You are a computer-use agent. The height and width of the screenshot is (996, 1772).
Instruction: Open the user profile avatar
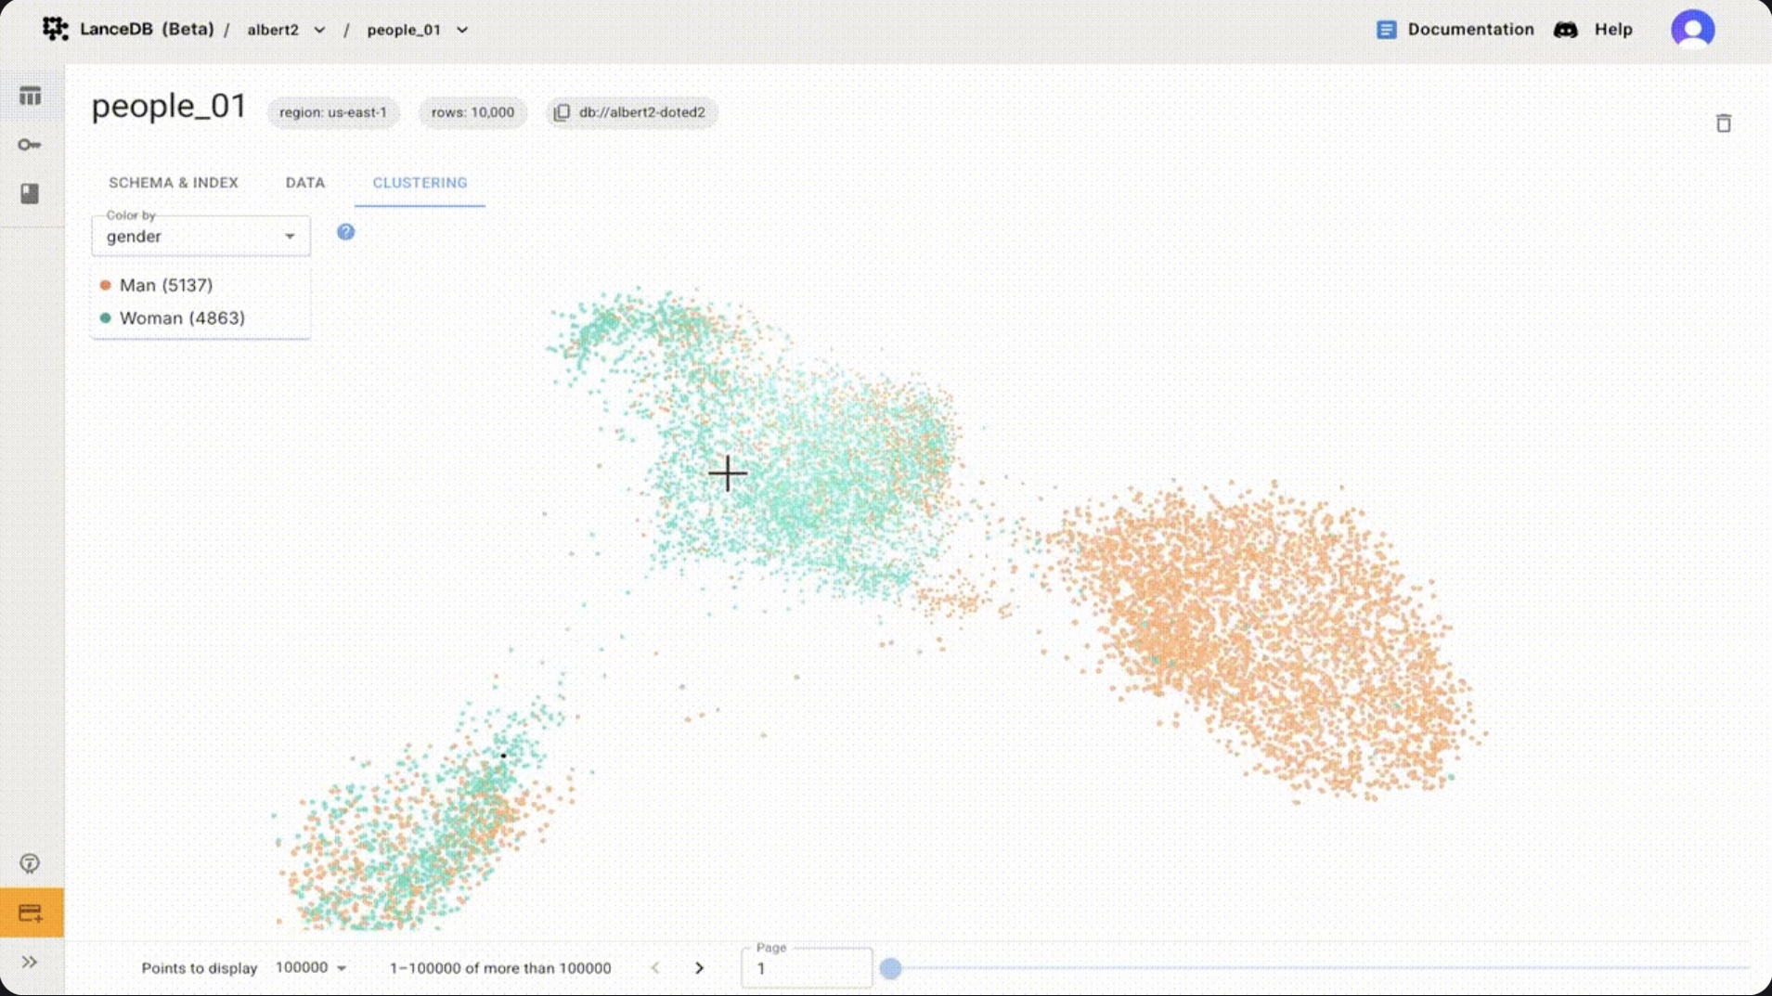1692,30
